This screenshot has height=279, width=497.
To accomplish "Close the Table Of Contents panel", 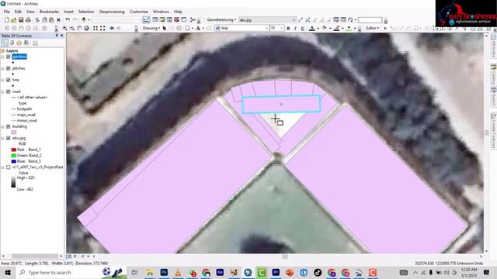I will pyautogui.click(x=62, y=36).
